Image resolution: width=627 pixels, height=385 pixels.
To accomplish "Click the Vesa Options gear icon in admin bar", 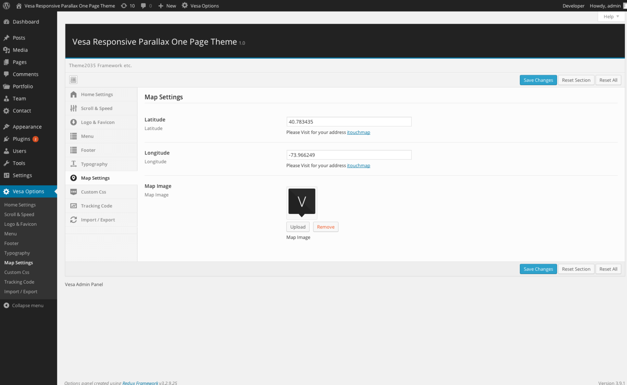I will 185,6.
